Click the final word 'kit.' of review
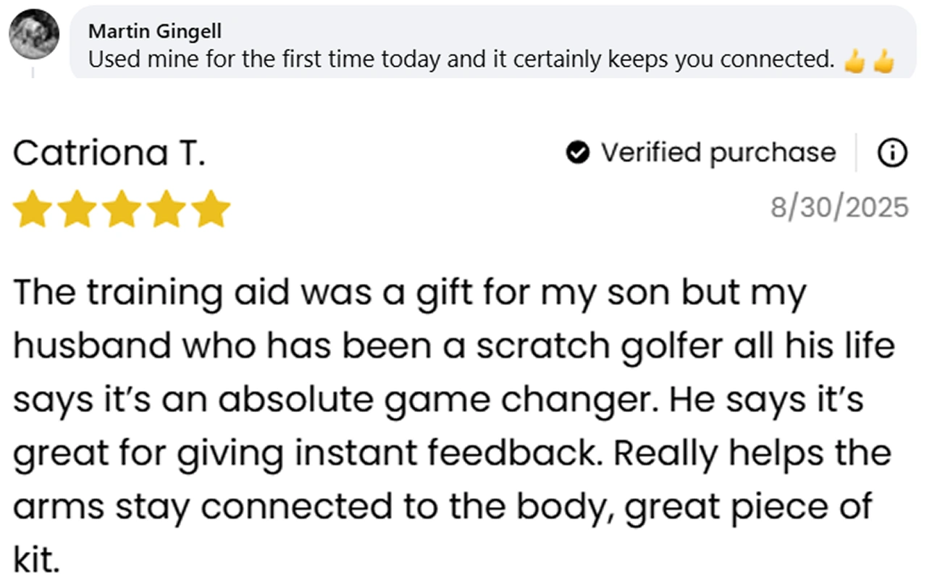Screen dimensions: 932x583 click(36, 560)
